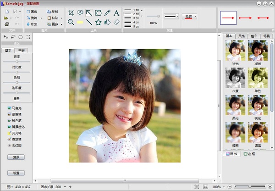275x191 pixels.
Task: Select the Text (A) tool
Action: (116, 13)
